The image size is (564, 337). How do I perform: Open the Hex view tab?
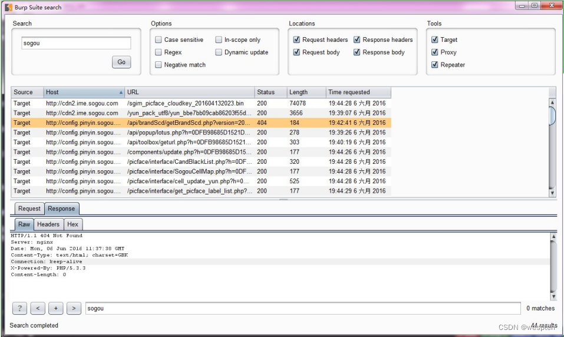[72, 224]
